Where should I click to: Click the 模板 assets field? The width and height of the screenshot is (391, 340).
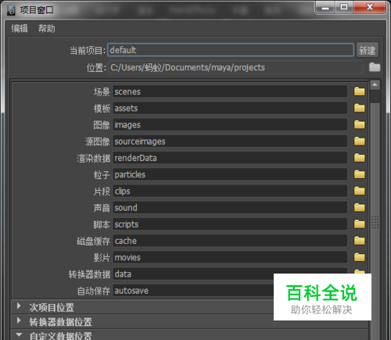tap(230, 108)
